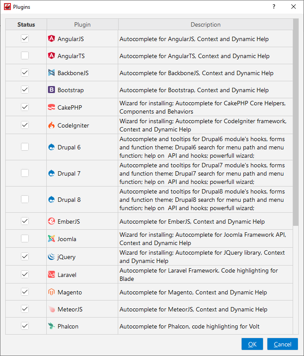
Task: Sort by the Status column header
Action: 26,24
